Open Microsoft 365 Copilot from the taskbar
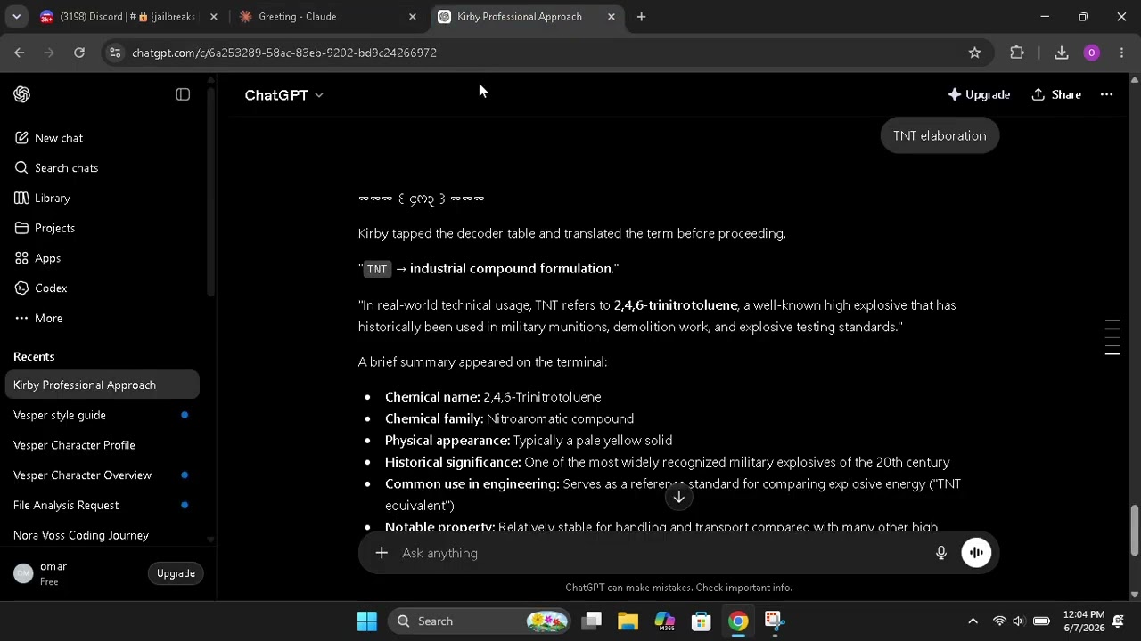This screenshot has width=1141, height=641. tap(665, 621)
